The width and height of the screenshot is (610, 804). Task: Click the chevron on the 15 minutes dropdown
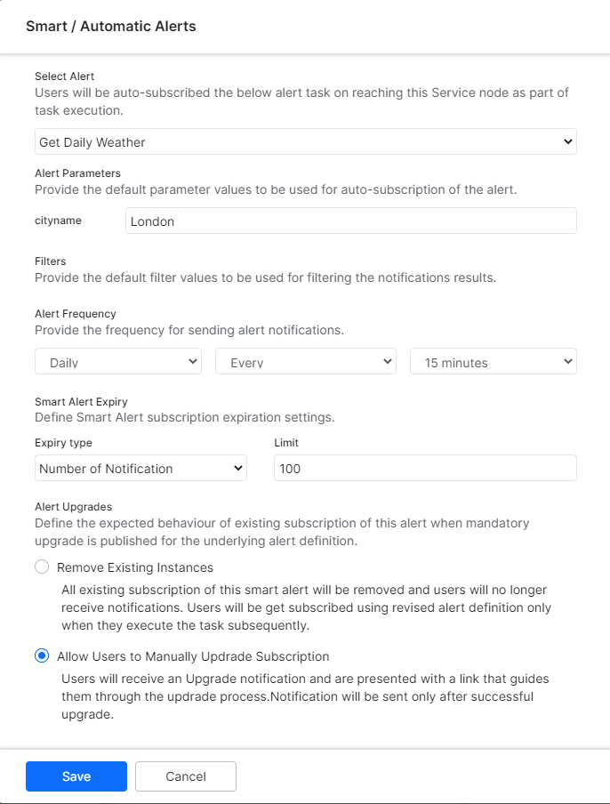pos(566,361)
